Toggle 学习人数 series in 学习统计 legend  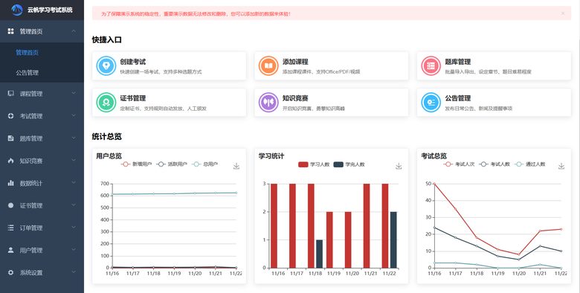coord(314,164)
